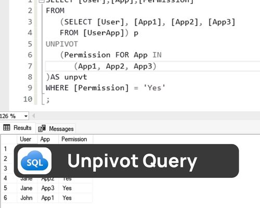Switch to the Results tab
This screenshot has height=208, width=260.
coord(18,128)
